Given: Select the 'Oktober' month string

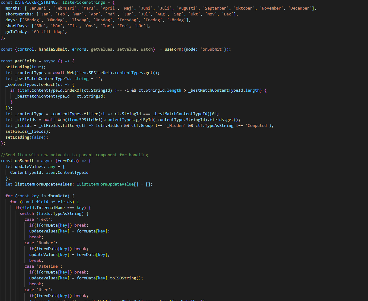Looking at the screenshot, I should (x=243, y=8).
